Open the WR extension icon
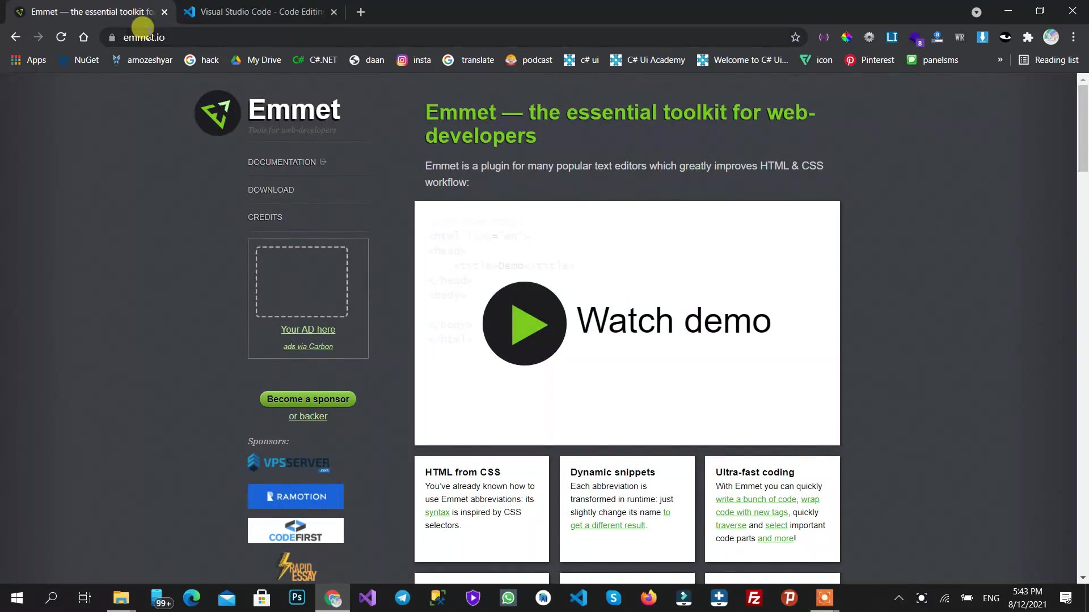Viewport: 1089px width, 612px height. coord(960,37)
